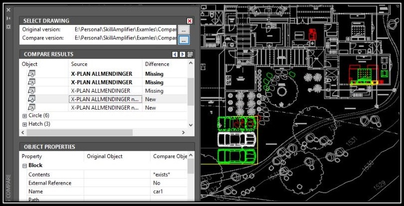
Task: Select the red chair block in the upper room
Action: (312, 35)
